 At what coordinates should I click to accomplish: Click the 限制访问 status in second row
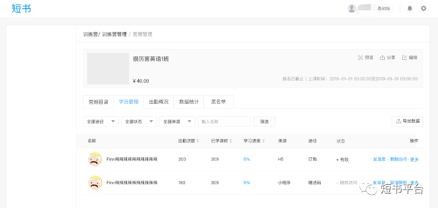[x=348, y=183]
